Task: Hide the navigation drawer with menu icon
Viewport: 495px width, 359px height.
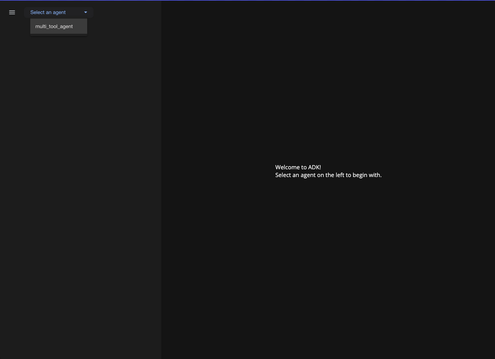Action: click(12, 12)
